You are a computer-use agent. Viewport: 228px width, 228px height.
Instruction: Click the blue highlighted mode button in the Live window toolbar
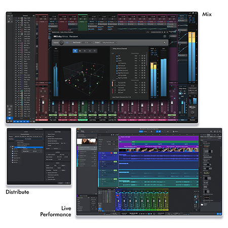(x=141, y=131)
